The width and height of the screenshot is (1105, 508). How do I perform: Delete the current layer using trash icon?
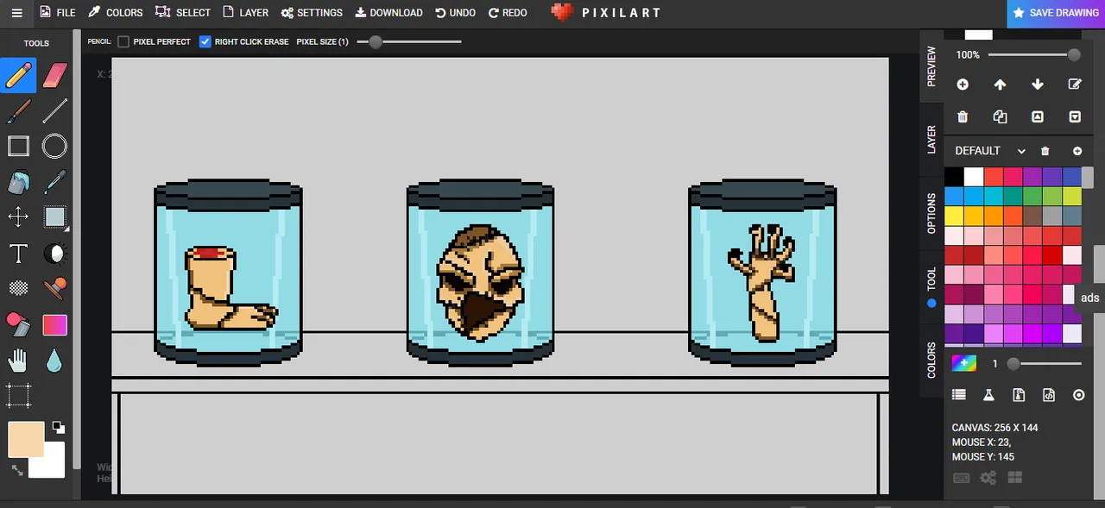click(x=963, y=116)
